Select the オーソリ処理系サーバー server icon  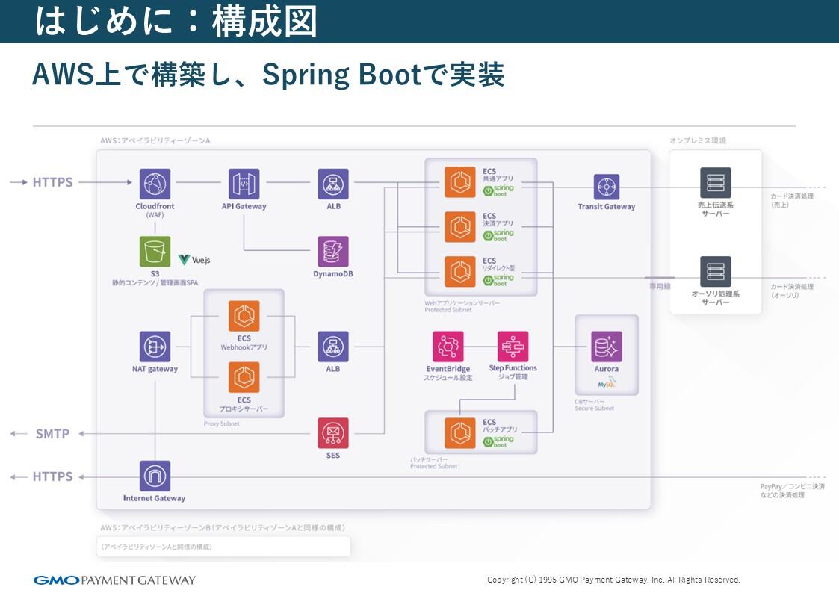tap(716, 272)
